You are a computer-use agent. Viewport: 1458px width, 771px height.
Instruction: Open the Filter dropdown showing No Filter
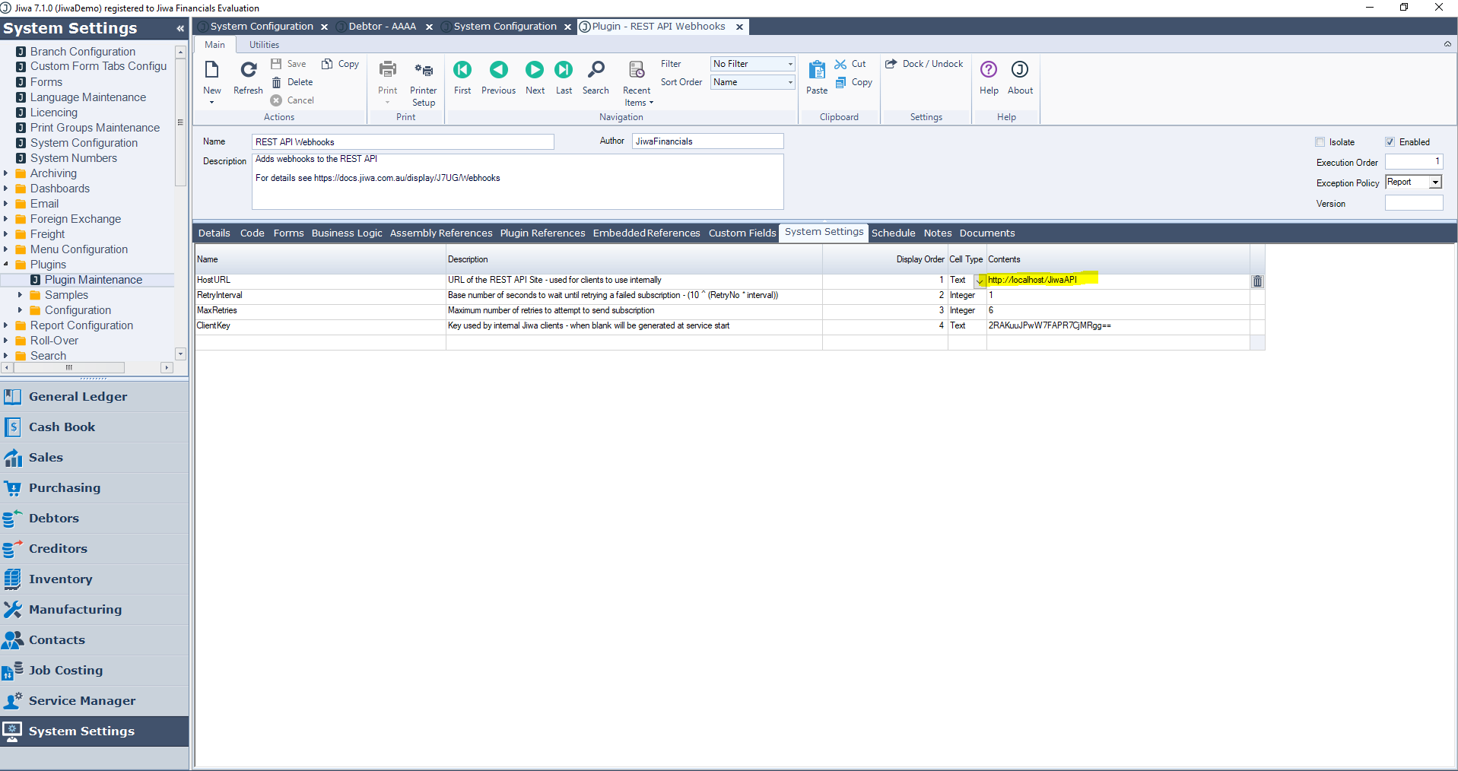(x=790, y=65)
